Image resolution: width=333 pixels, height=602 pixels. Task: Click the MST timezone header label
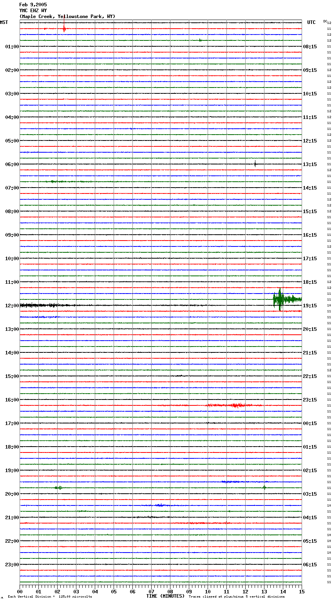coord(4,22)
